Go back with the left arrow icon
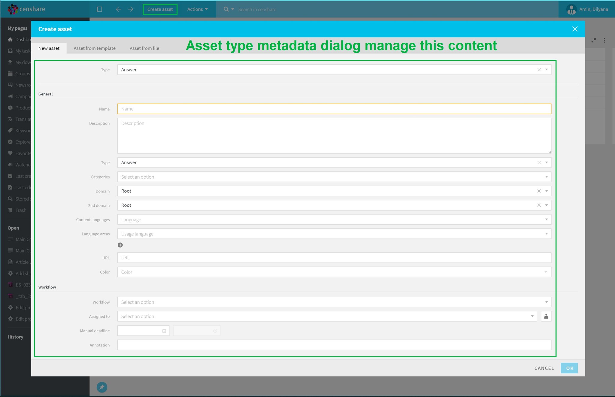Screen dimensions: 615x397 pos(118,9)
